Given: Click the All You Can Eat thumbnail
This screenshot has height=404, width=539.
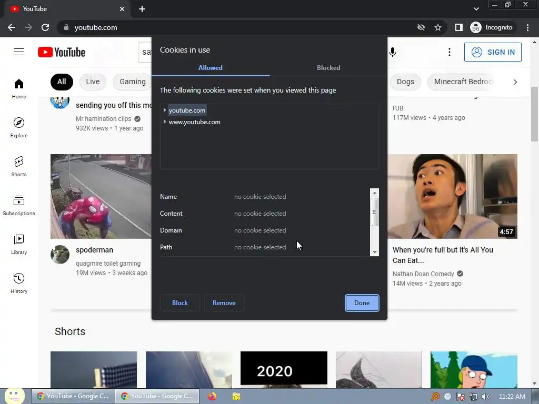Looking at the screenshot, I should tap(452, 197).
